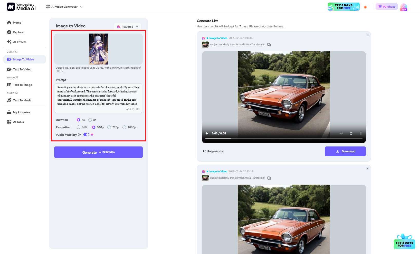
Task: Open the VIP user avatar
Action: pyautogui.click(x=404, y=7)
